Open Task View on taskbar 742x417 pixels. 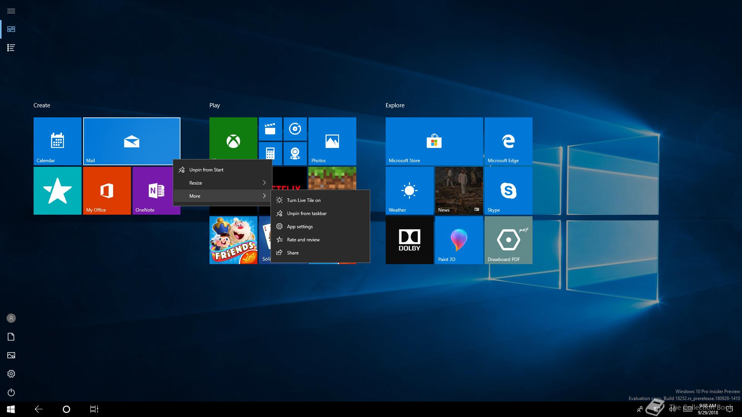pos(94,409)
